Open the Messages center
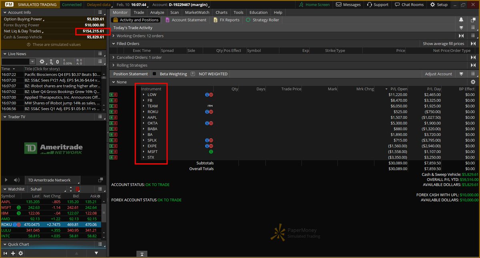 point(348,4)
